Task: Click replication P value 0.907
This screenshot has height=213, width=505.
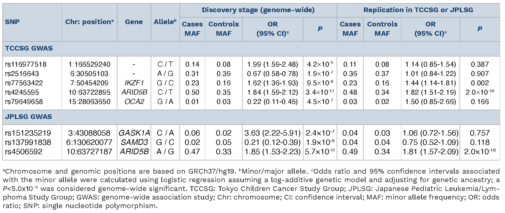Action: (x=480, y=74)
